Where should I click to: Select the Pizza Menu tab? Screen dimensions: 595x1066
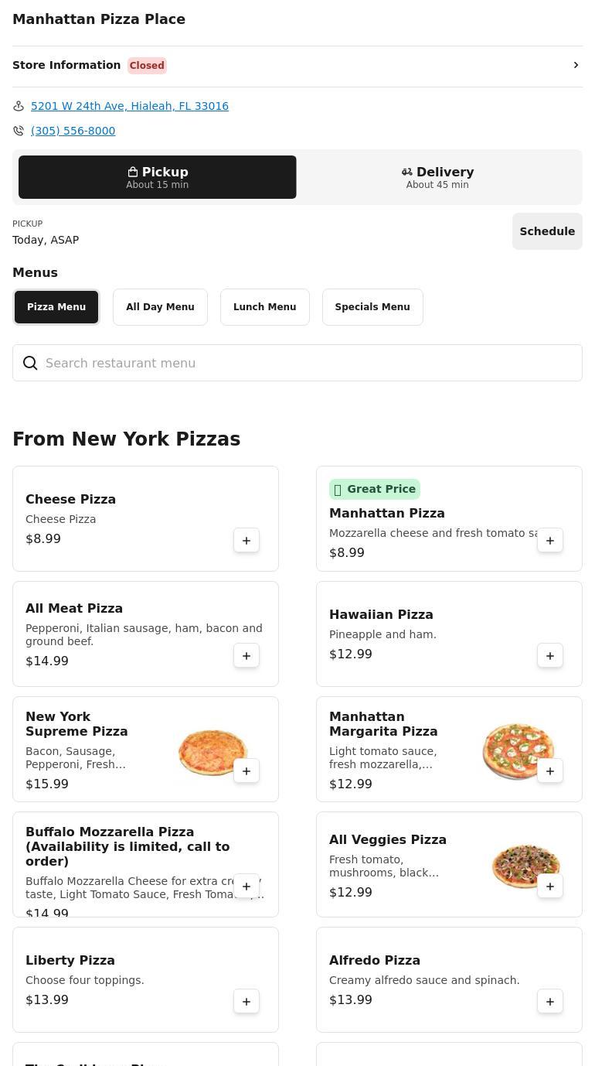pos(56,307)
